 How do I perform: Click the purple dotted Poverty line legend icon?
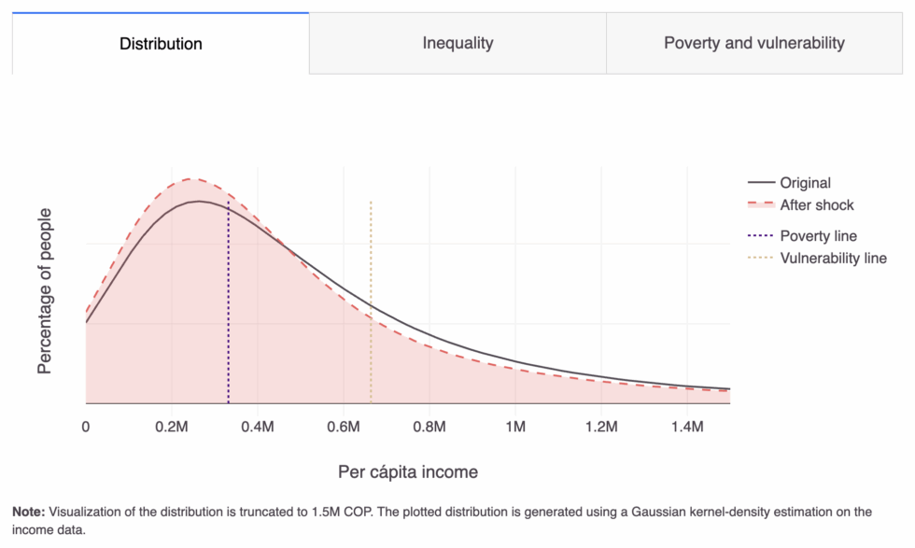pos(761,236)
